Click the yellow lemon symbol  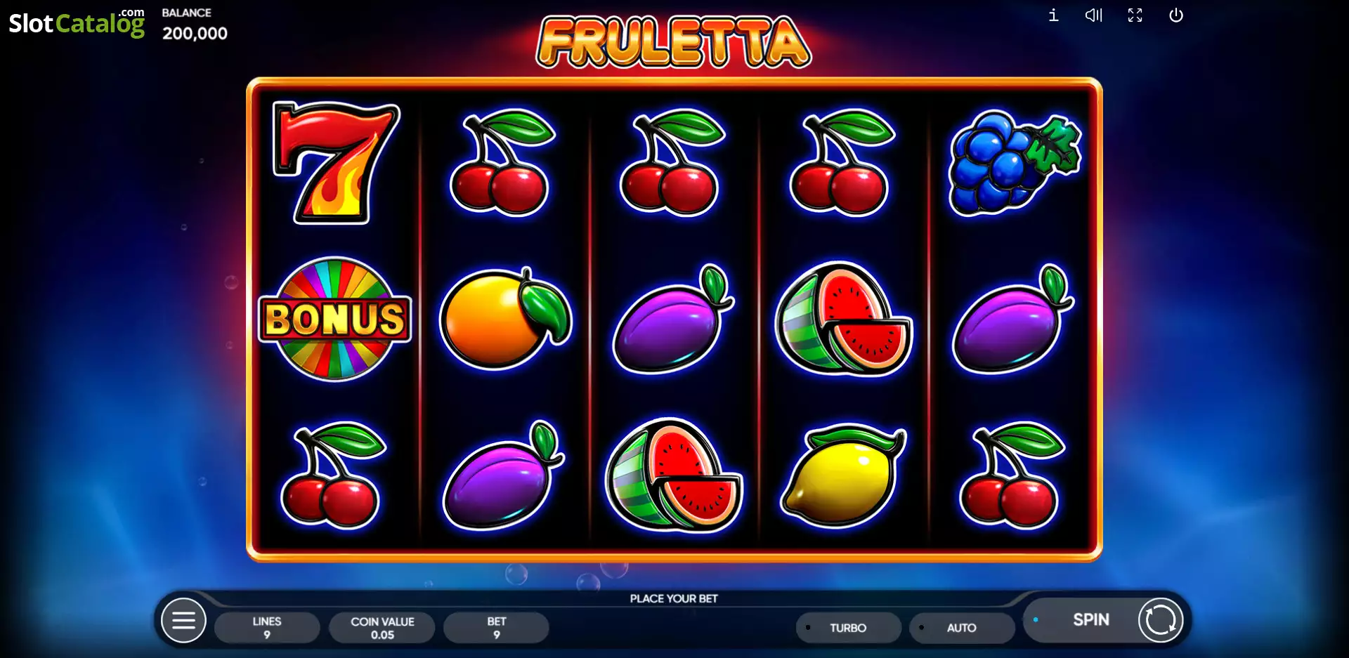[844, 476]
